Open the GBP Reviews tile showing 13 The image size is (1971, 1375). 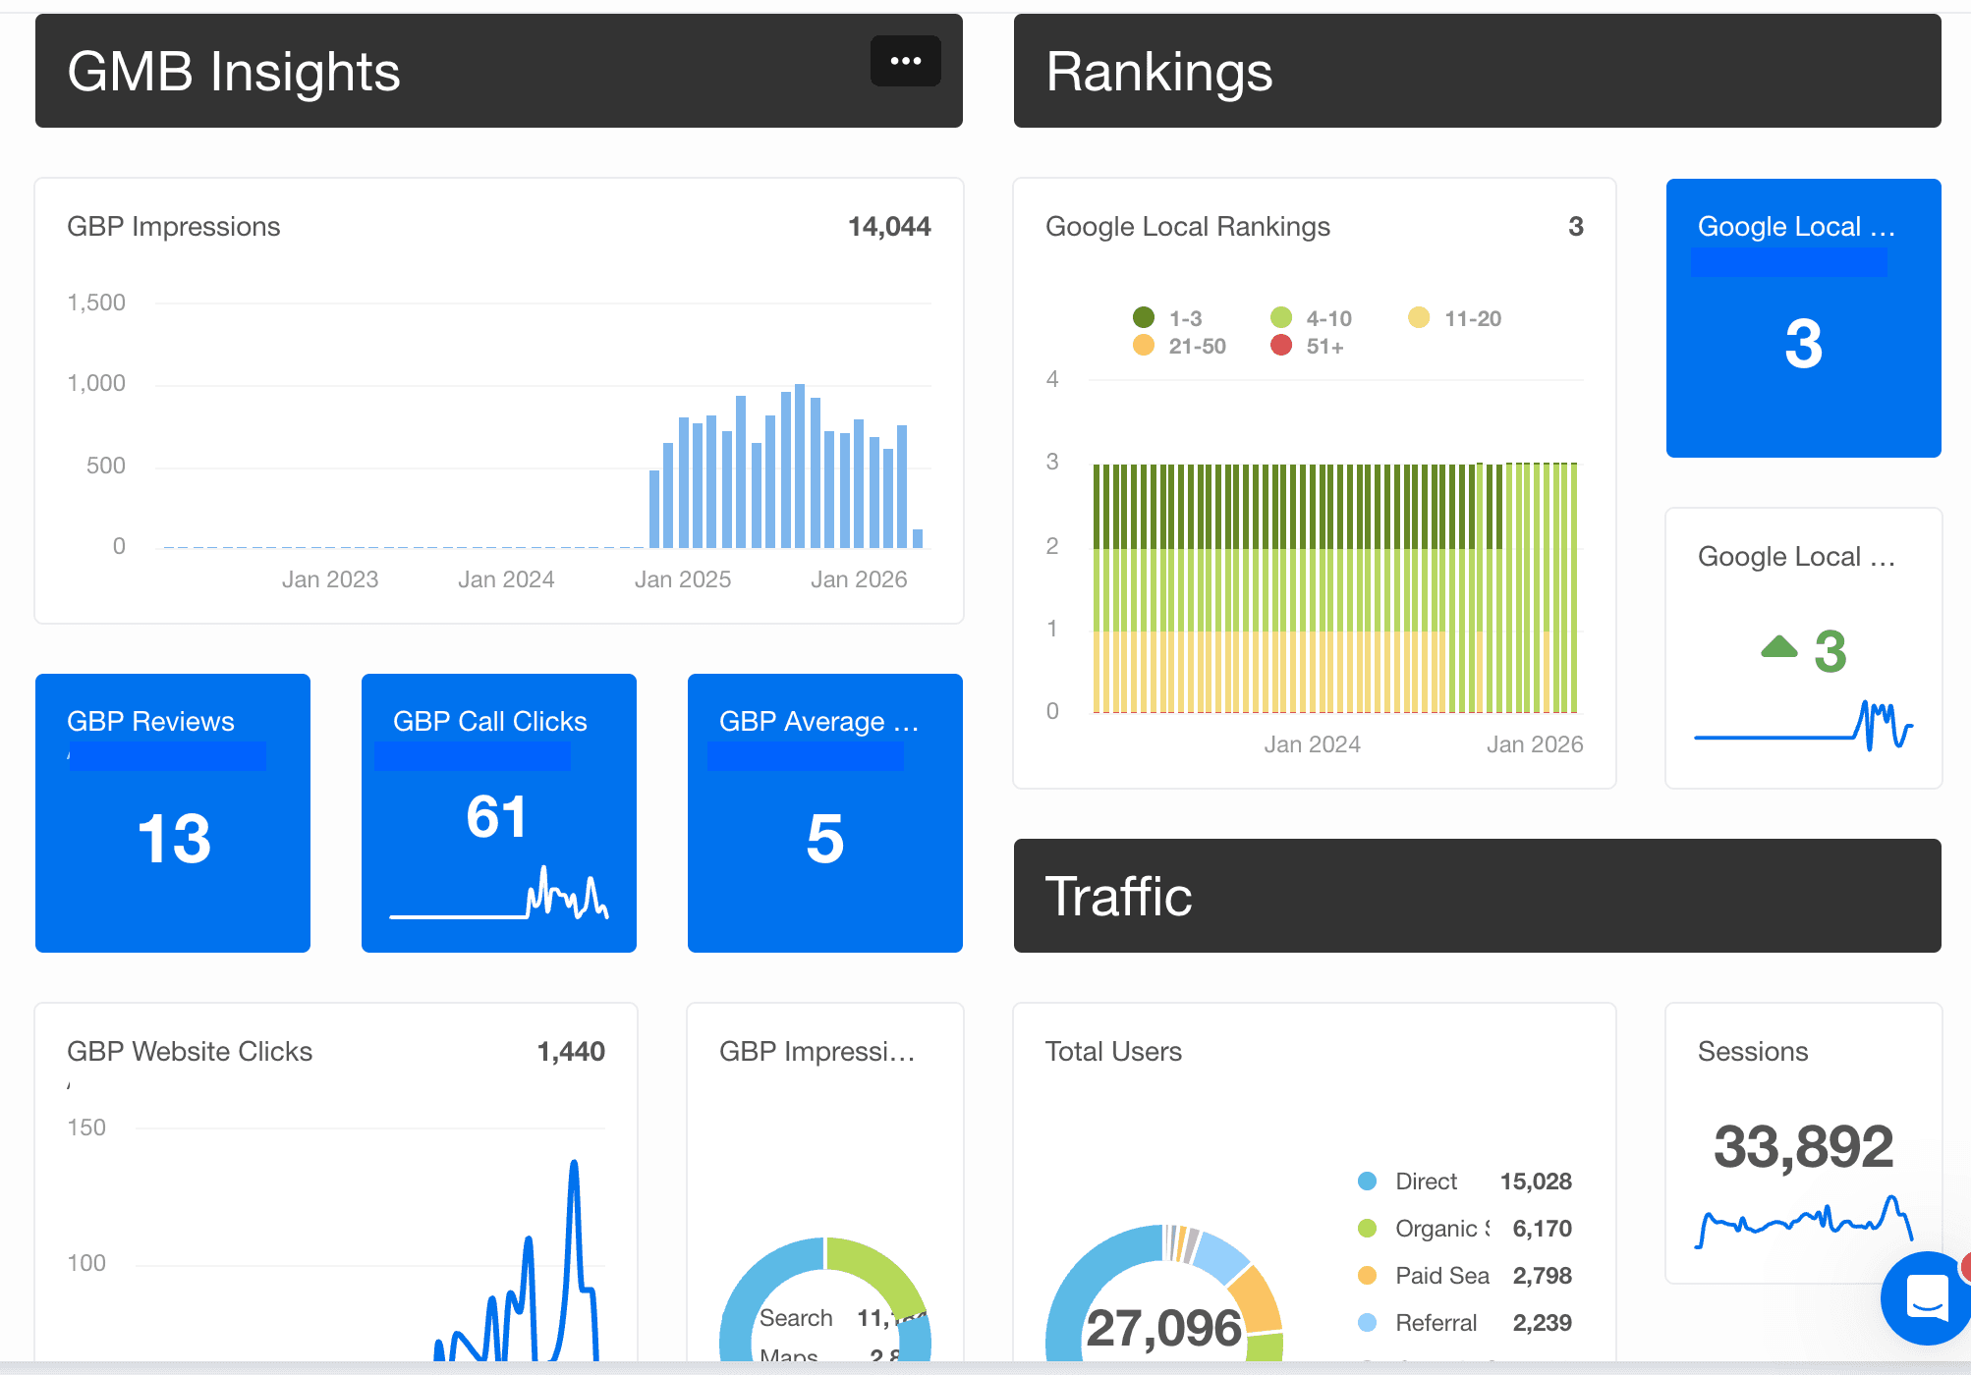click(173, 813)
